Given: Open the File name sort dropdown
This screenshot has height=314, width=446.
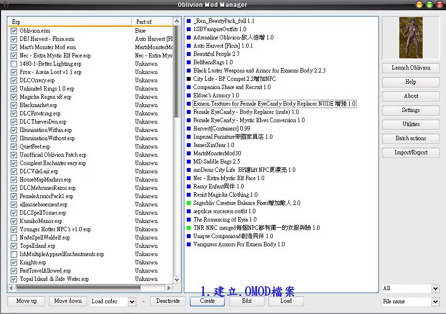Looking at the screenshot, I should tap(435, 301).
